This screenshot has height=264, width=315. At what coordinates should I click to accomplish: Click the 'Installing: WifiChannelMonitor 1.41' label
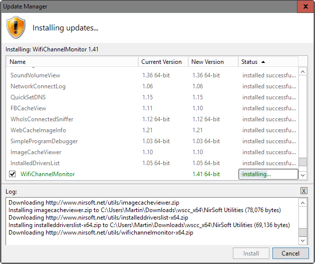[x=52, y=49]
